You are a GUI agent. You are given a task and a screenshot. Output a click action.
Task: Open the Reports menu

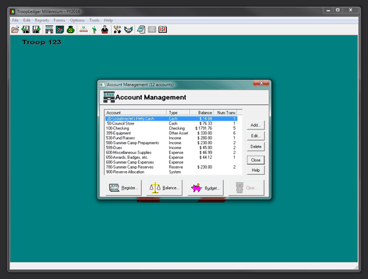click(42, 20)
